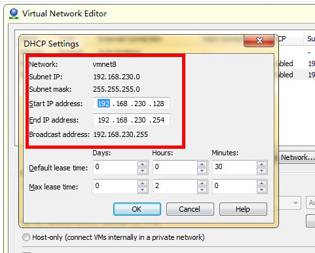This screenshot has height=253, width=315.
Task: Increase Max lease time Days value
Action: coord(143,184)
